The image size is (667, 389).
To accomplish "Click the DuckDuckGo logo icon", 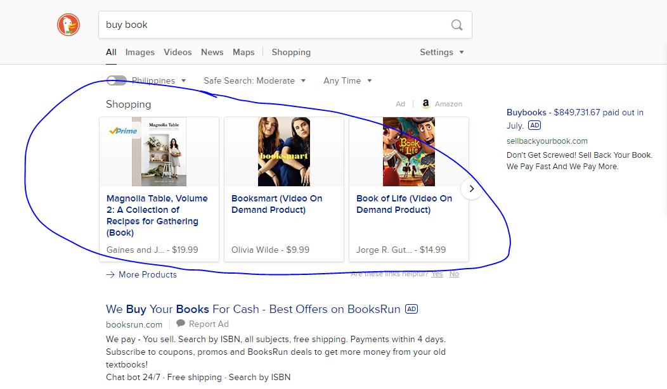I will 68,25.
